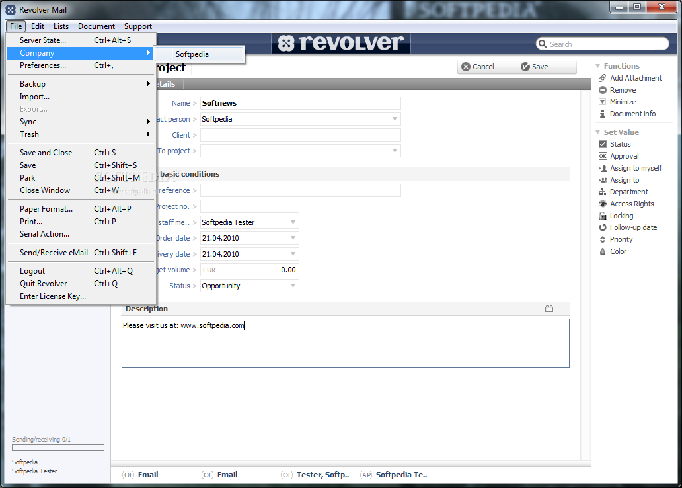682x488 pixels.
Task: Choose Save and Close menu entry
Action: click(x=81, y=152)
